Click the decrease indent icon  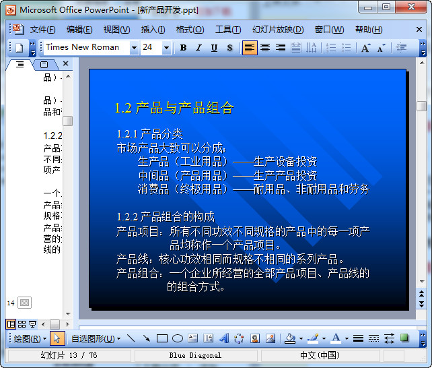tap(402, 48)
